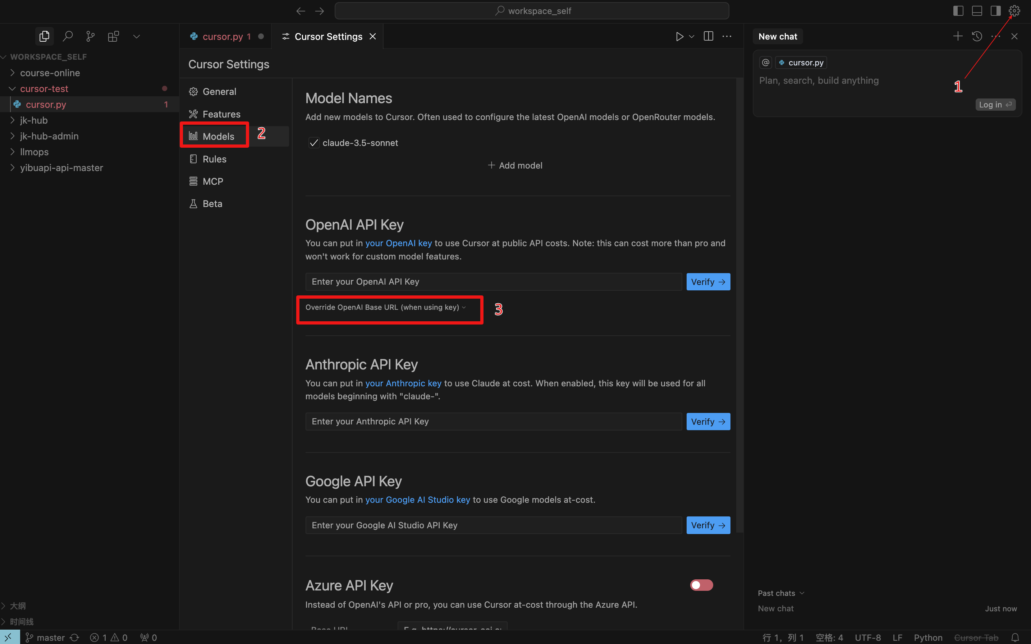Screen dimensions: 1031x644
Task: Switch to the cursor.py editor tab
Action: click(223, 37)
